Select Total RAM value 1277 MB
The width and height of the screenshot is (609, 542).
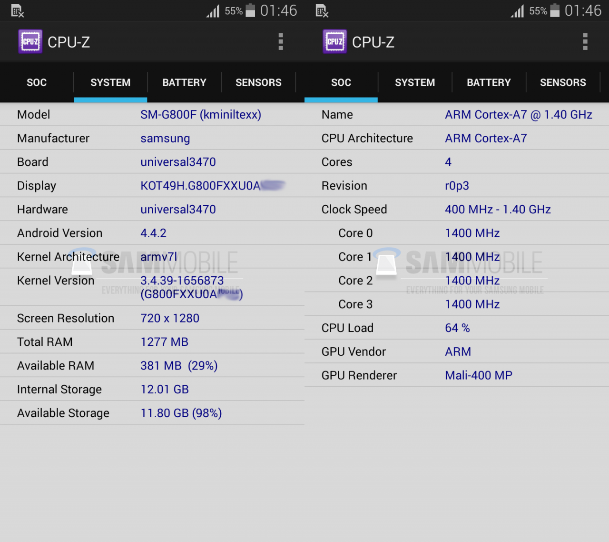click(x=164, y=342)
